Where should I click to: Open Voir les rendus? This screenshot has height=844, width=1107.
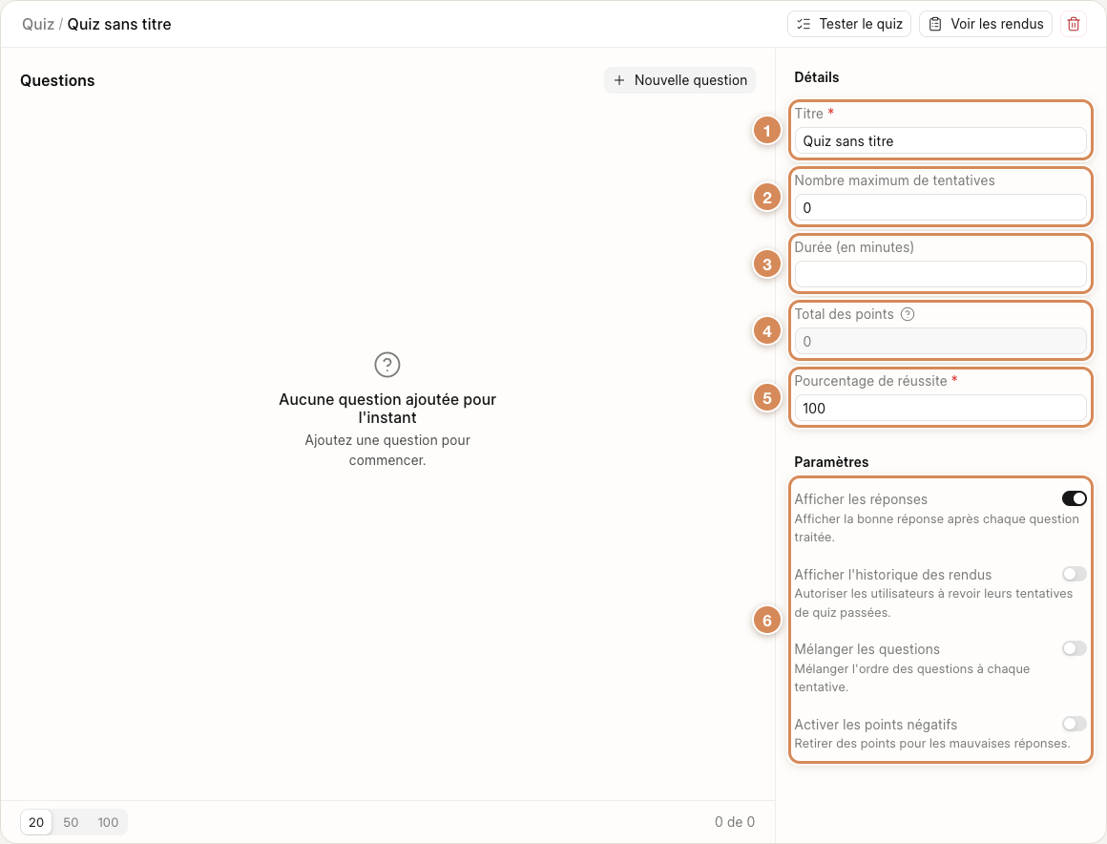point(986,24)
